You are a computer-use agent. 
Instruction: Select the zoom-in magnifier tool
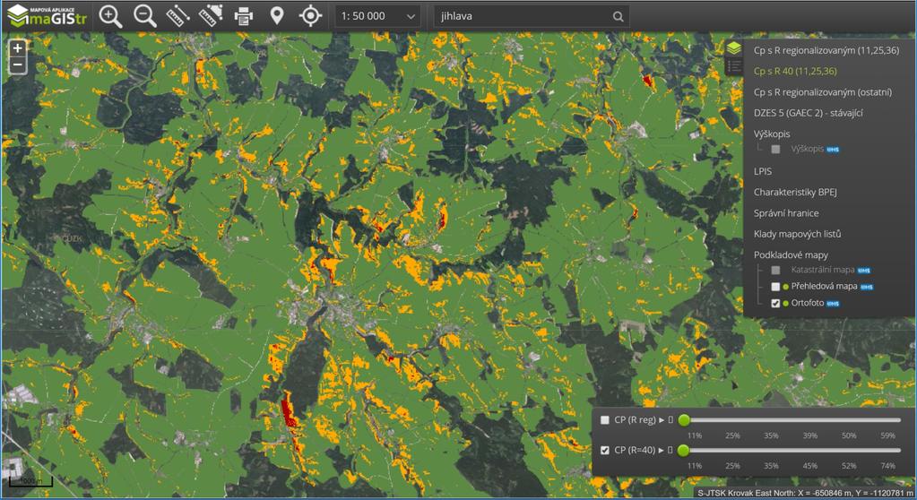pos(110,16)
